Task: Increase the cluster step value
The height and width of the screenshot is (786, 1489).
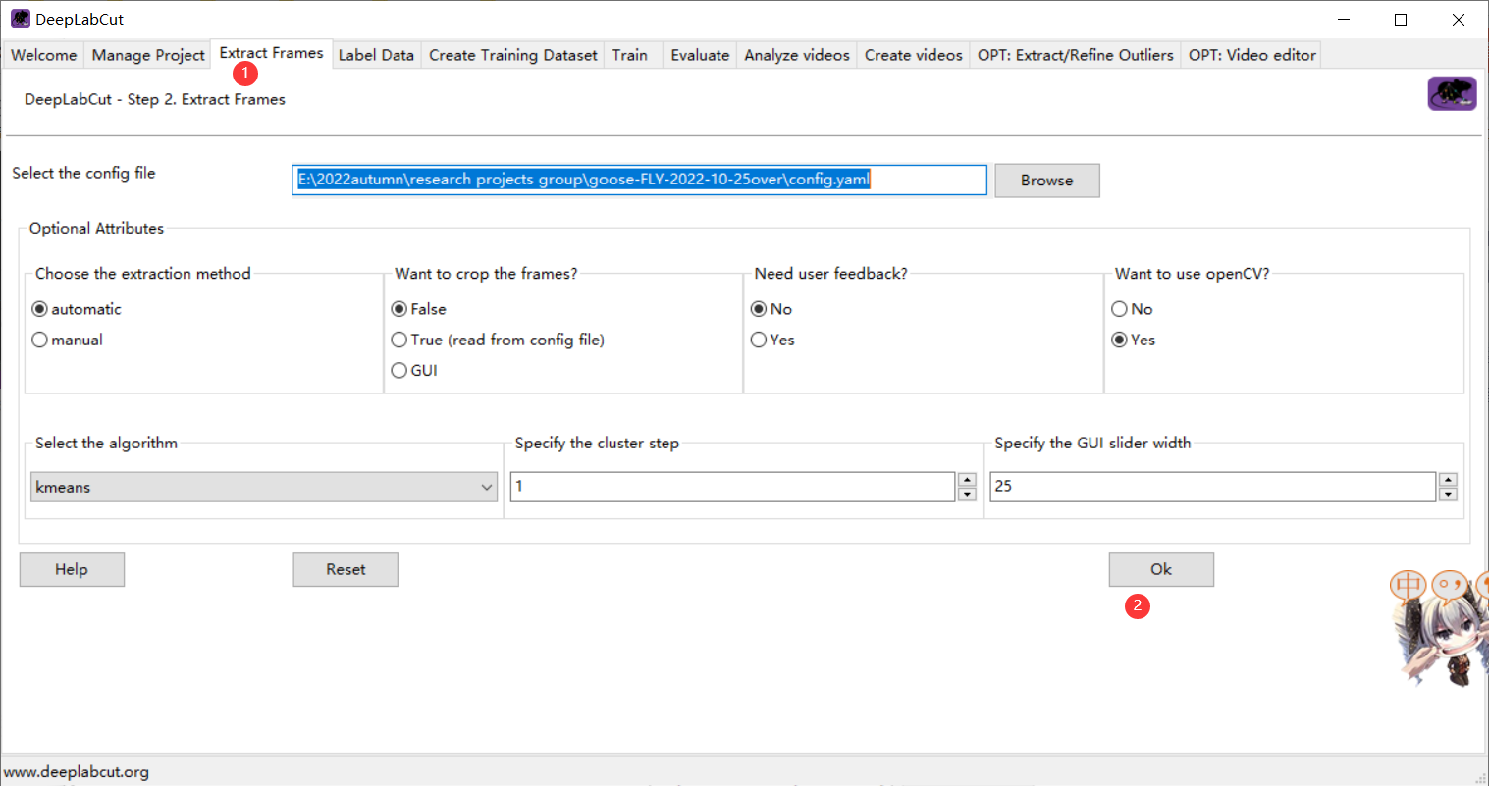Action: point(967,480)
